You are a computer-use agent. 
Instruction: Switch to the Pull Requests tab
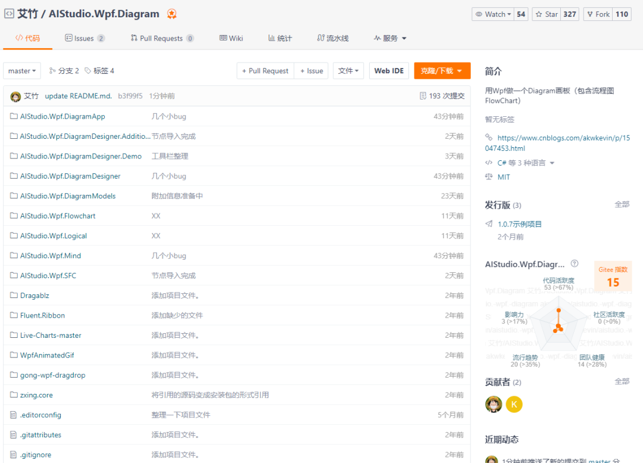pos(162,38)
